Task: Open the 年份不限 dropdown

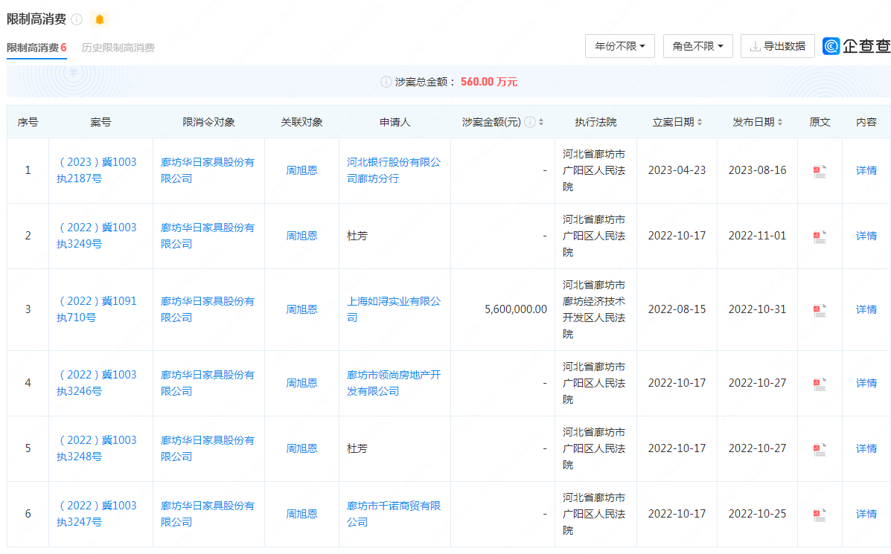Action: click(620, 46)
